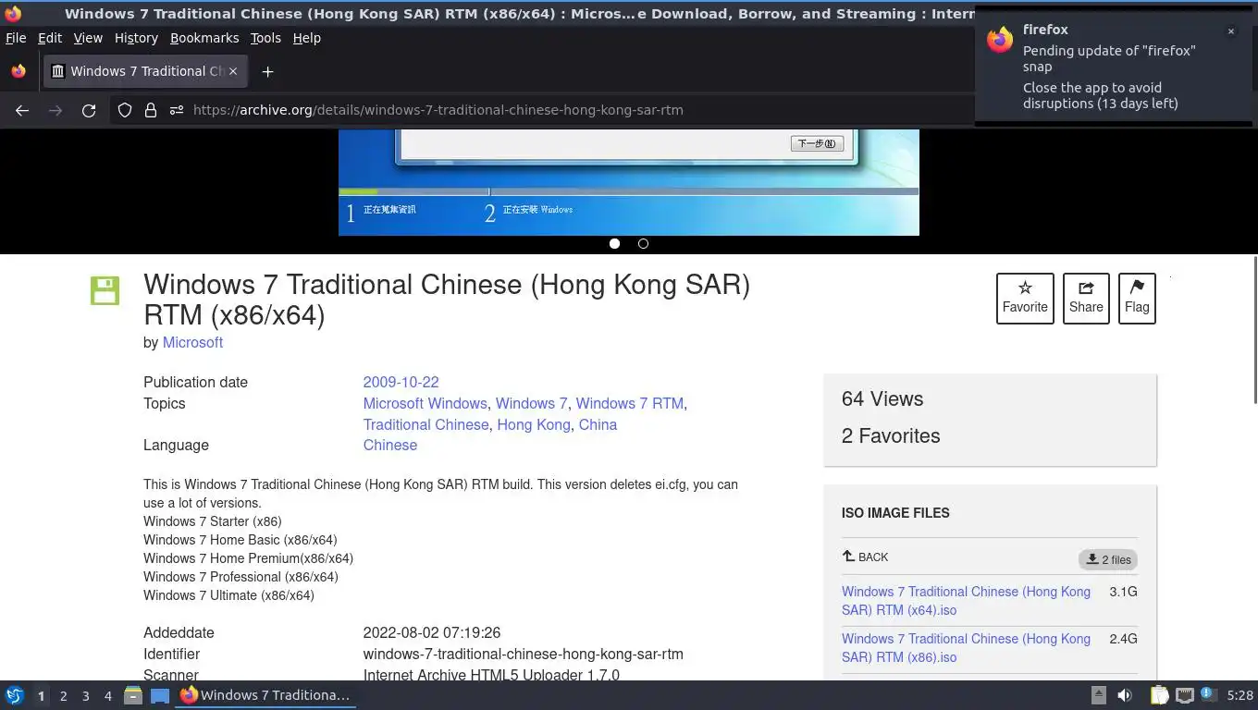
Task: Open the View menu
Action: (88, 38)
